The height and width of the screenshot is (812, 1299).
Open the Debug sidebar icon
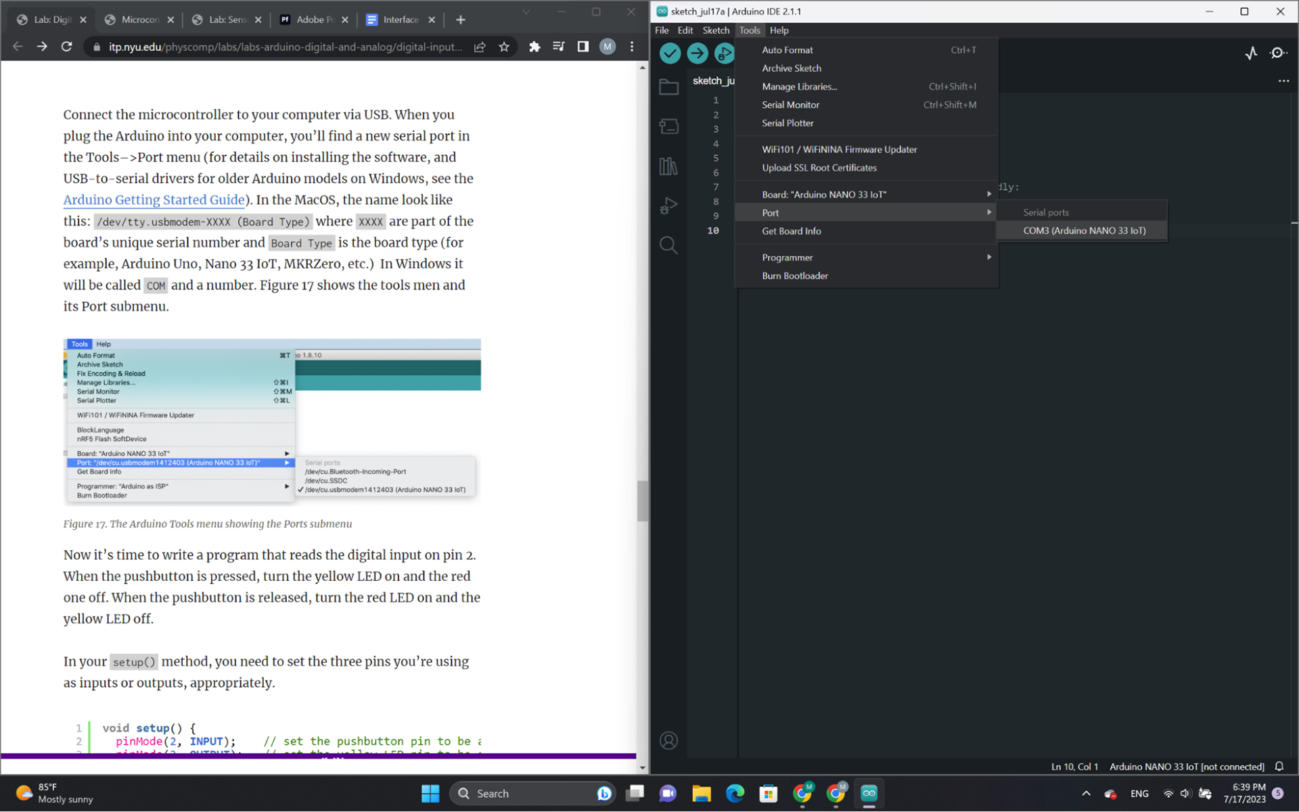tap(668, 206)
